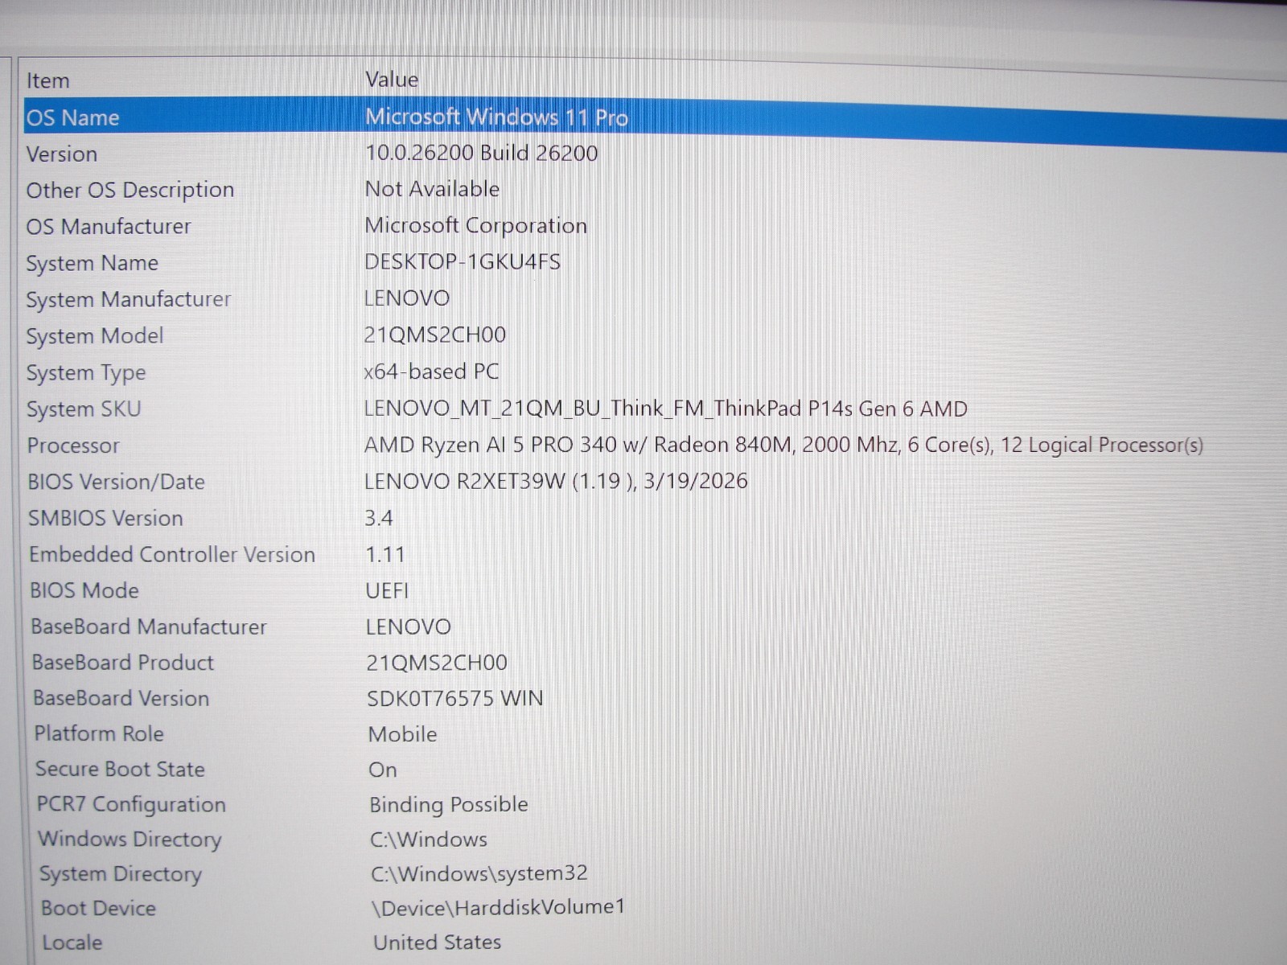This screenshot has height=965, width=1287.
Task: Select the value LENOVO R2XET39W (1.19 ), 3/19/2026
Action: (556, 481)
